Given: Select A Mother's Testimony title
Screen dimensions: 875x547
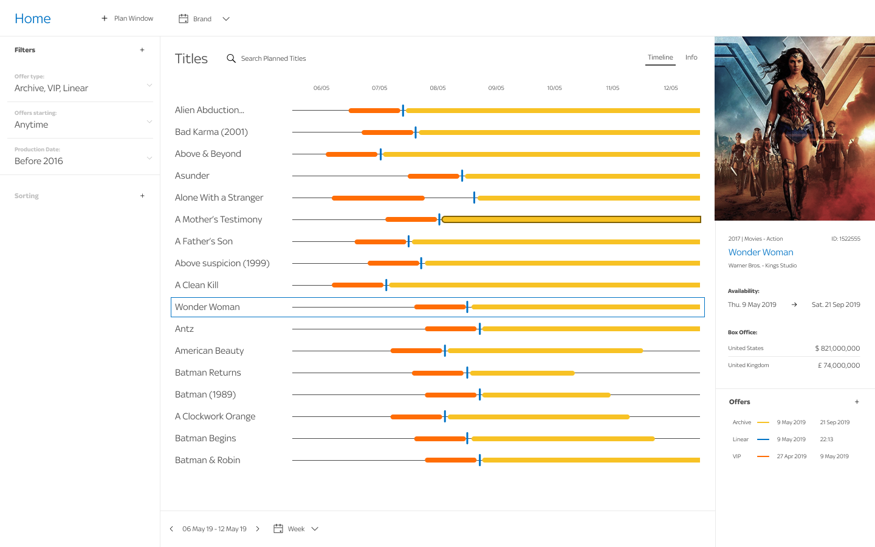Looking at the screenshot, I should pos(219,219).
